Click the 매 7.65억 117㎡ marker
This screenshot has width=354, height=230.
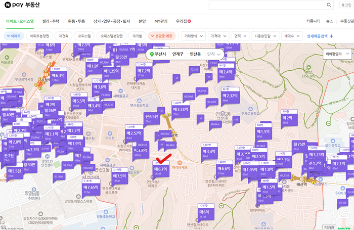coord(91,188)
